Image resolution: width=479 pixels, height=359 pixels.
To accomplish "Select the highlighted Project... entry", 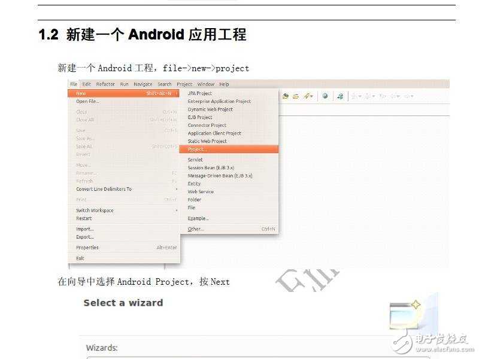I will click(x=229, y=149).
